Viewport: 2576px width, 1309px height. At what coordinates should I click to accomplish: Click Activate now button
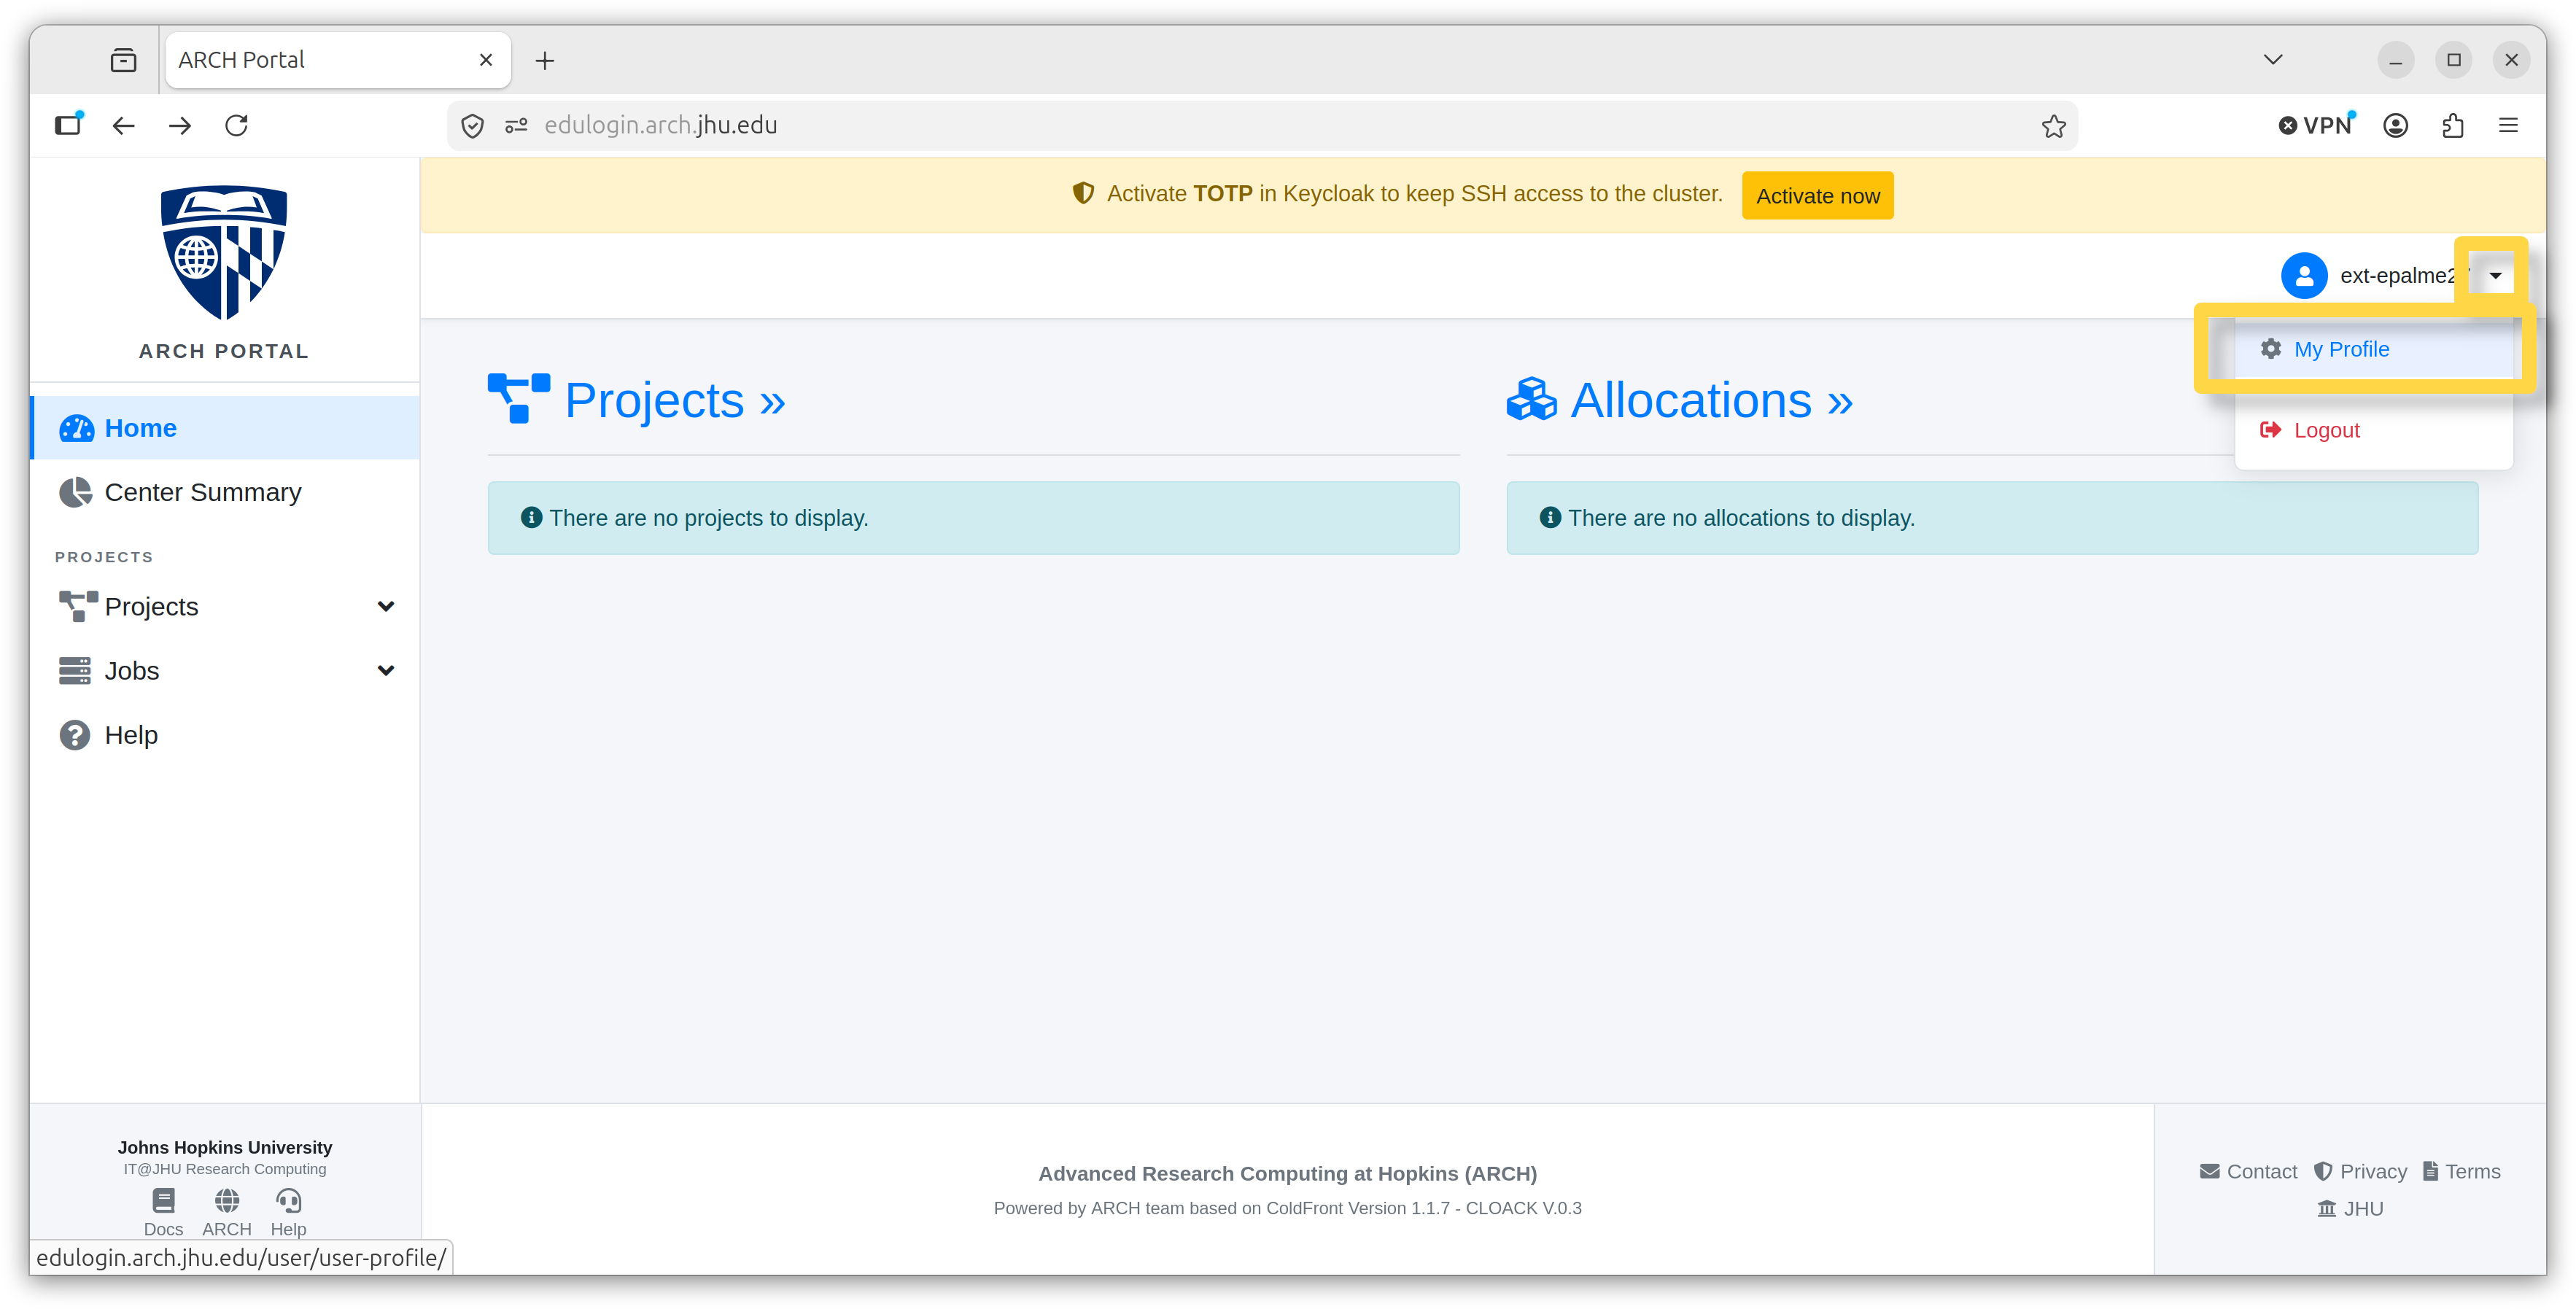click(1817, 196)
